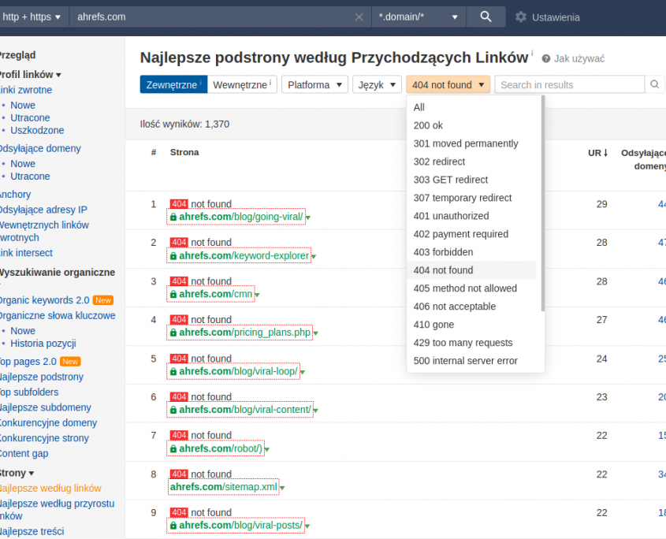Open the http + https protocol dropdown
Viewport: 666px width, 539px height.
tap(32, 17)
